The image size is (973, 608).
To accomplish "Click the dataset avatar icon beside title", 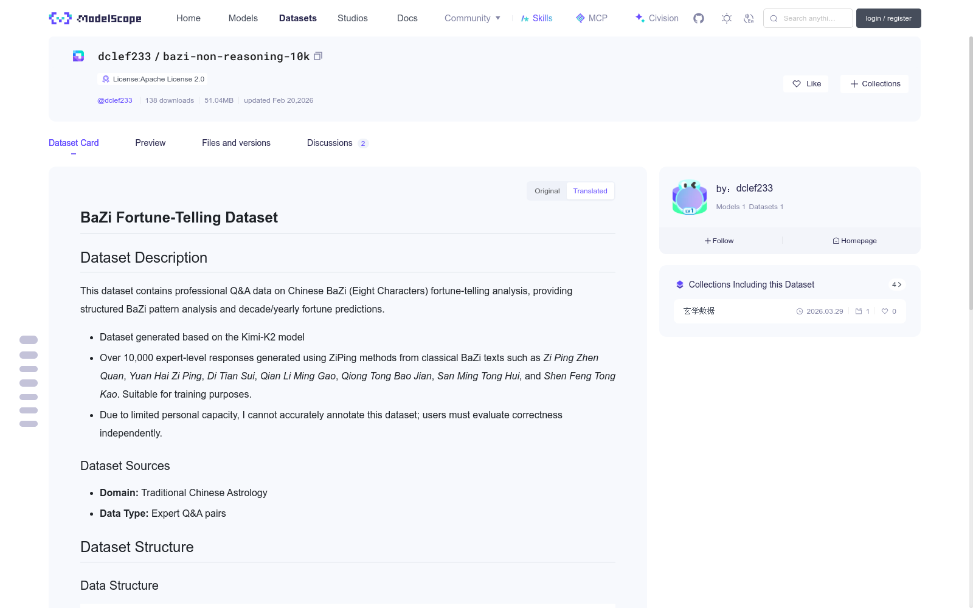I will (x=78, y=56).
